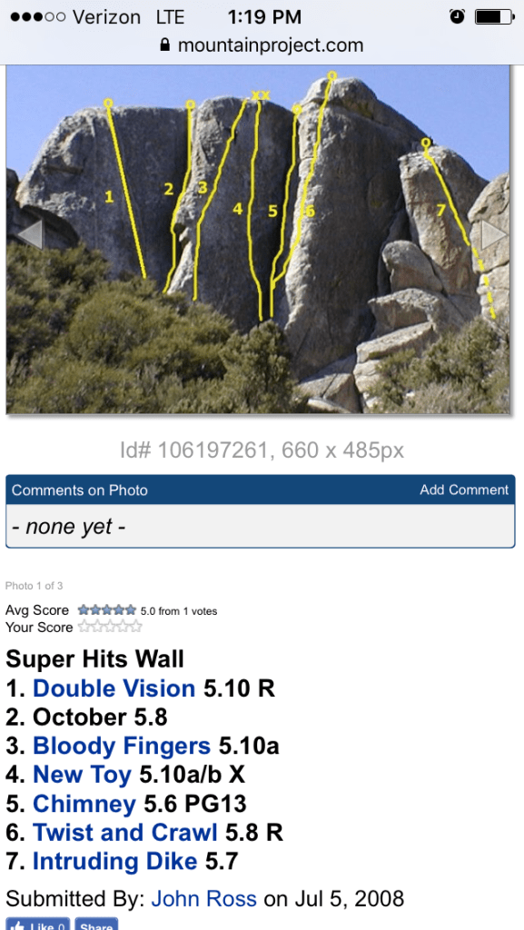524x930 pixels.
Task: Tap Add Comment on the photo
Action: tap(464, 490)
